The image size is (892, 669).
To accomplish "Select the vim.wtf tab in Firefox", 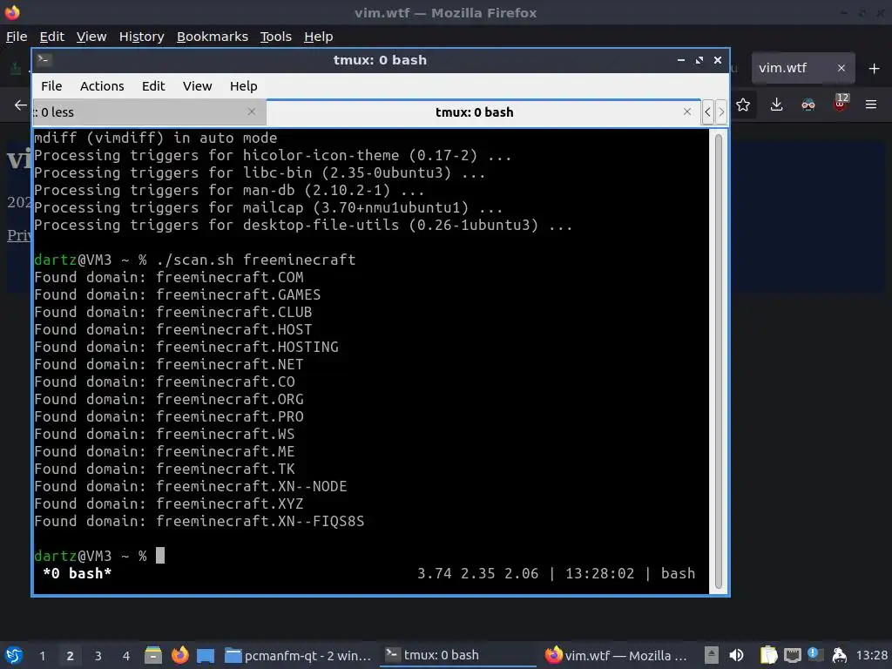I will click(x=802, y=68).
